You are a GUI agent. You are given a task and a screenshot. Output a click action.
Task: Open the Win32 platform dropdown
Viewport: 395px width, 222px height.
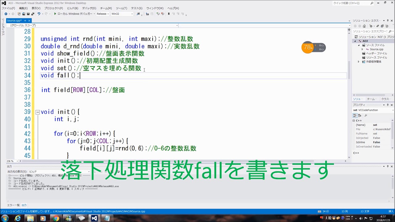click(122, 14)
